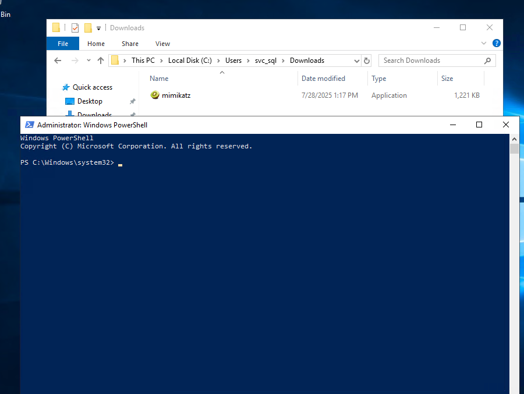524x394 pixels.
Task: Click the Explorer forward arrow
Action: pos(75,61)
